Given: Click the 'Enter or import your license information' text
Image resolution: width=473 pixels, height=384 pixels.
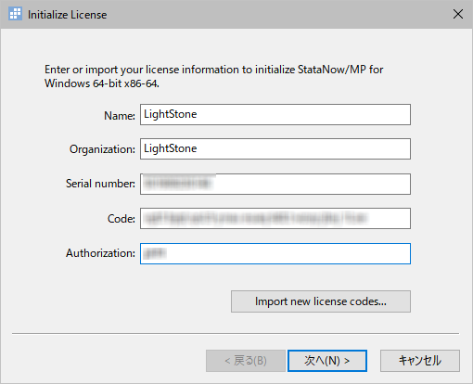Looking at the screenshot, I should [x=213, y=76].
